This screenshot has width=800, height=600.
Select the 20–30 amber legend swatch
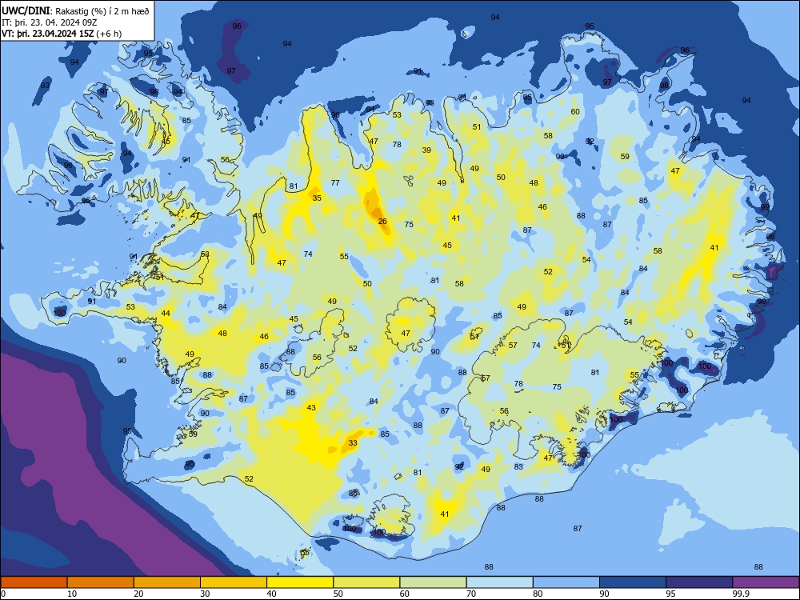[x=167, y=582]
